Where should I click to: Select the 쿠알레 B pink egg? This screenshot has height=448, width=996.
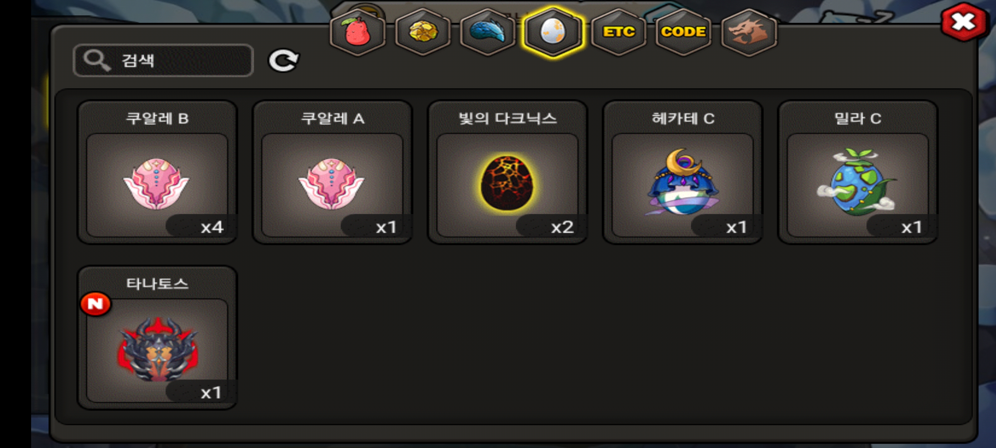click(157, 172)
